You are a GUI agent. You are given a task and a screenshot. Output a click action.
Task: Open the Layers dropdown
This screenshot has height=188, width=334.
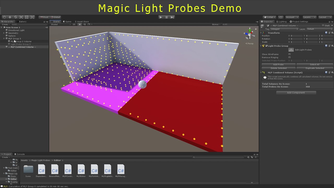(309, 17)
